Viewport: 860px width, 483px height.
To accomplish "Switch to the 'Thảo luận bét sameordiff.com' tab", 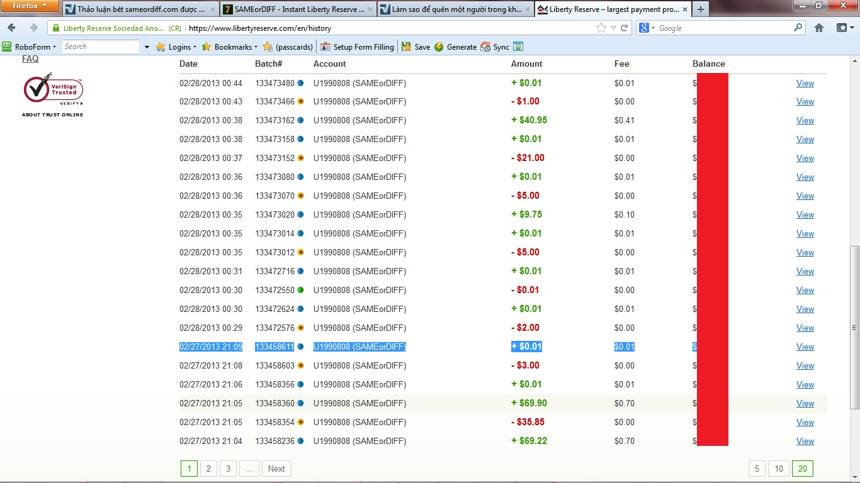I will [x=140, y=9].
